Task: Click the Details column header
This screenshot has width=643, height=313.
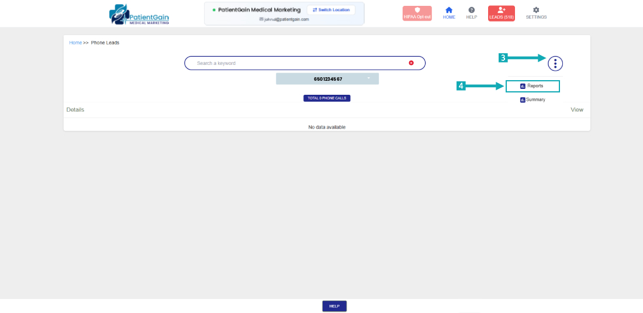Action: coord(75,109)
